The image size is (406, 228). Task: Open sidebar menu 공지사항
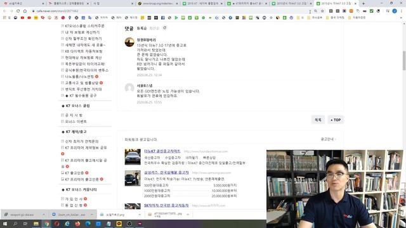pos(74,115)
